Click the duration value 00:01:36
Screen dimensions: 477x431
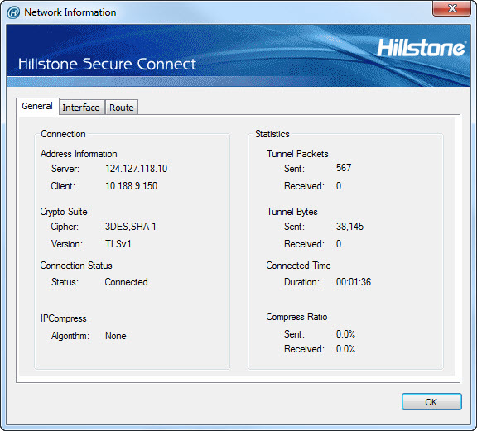(x=354, y=282)
